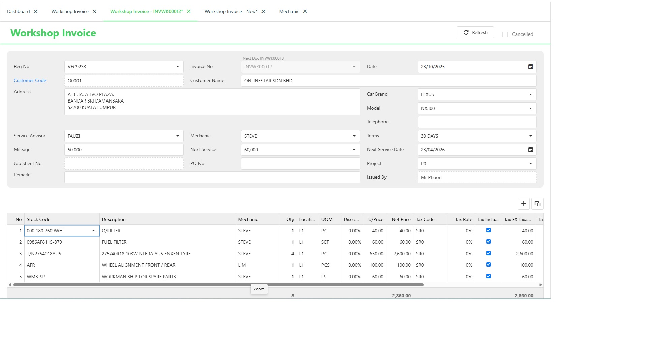Click the scrollbar right arrow
Viewport: 647px width, 345px height.
click(541, 285)
